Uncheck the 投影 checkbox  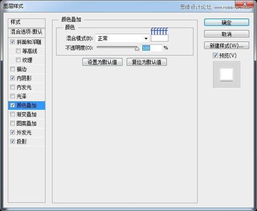12,141
